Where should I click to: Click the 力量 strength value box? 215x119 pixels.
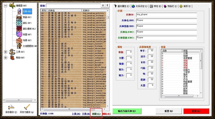[129, 58]
